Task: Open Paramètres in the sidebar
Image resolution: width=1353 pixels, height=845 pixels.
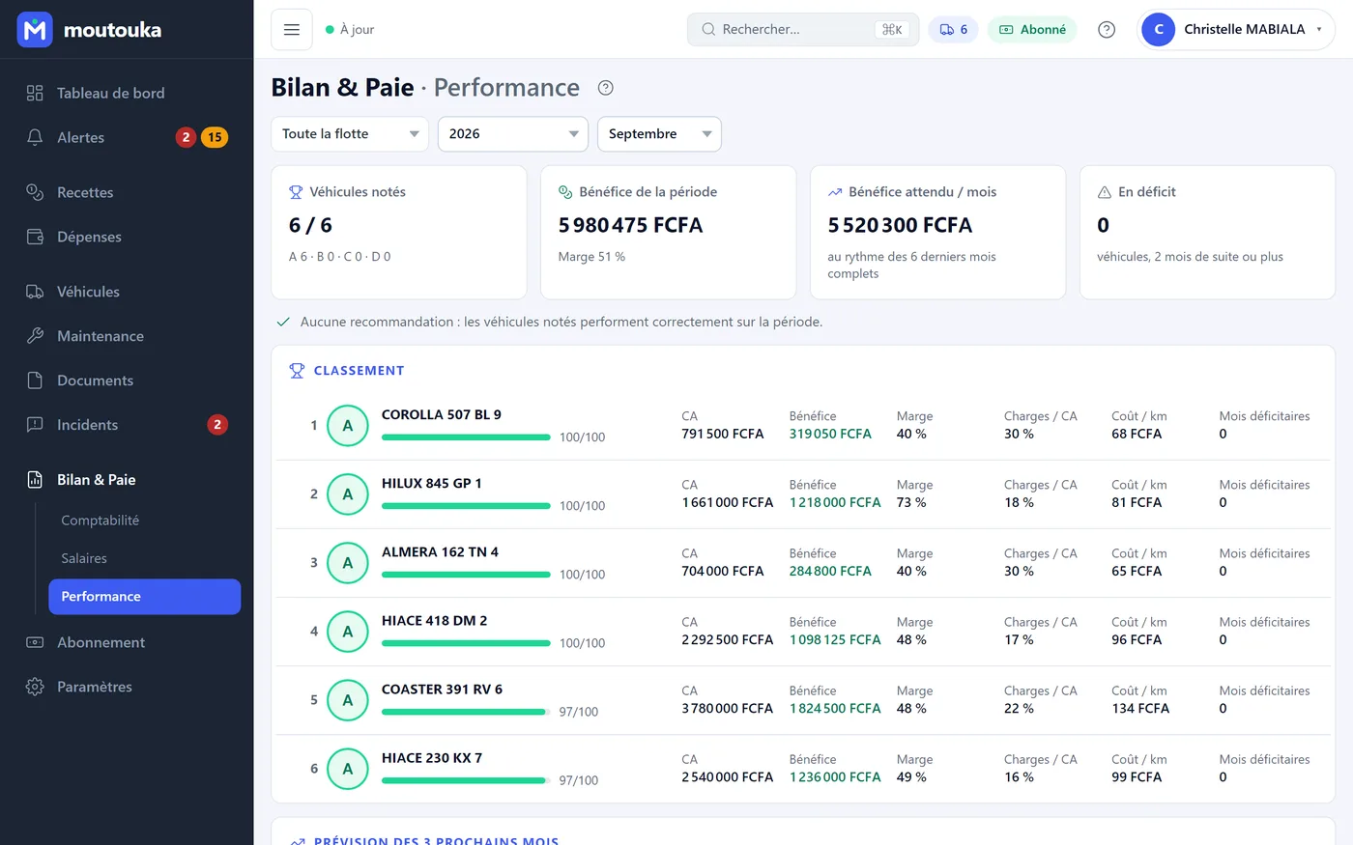Action: (127, 687)
